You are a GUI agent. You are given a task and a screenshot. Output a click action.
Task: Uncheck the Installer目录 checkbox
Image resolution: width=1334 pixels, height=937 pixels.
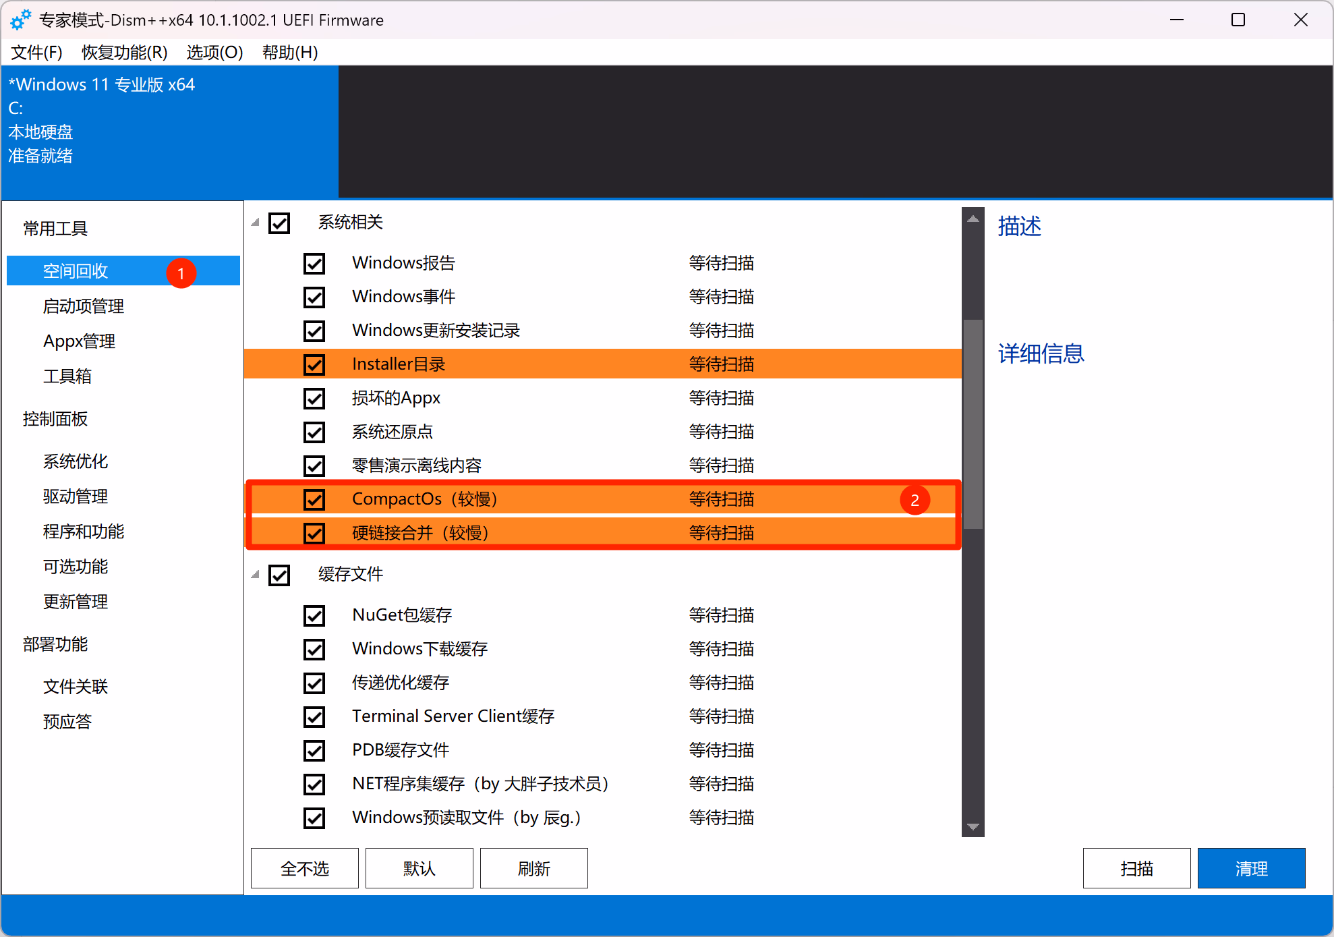pyautogui.click(x=314, y=365)
